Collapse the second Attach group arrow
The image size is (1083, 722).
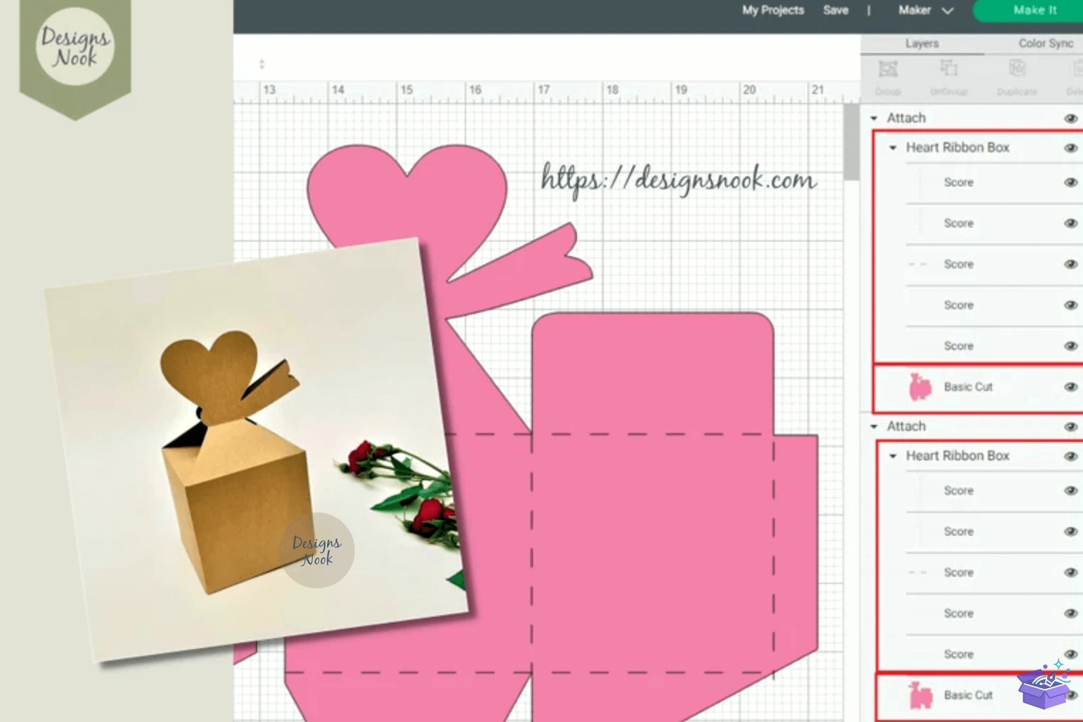tap(874, 427)
